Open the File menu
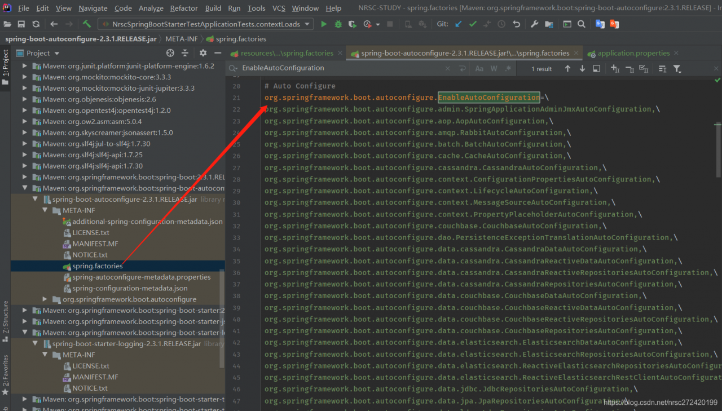Screen dimensions: 722x411 click(x=24, y=8)
